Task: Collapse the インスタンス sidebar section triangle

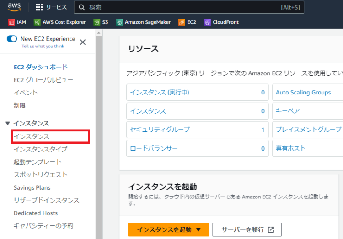Action: [x=8, y=123]
